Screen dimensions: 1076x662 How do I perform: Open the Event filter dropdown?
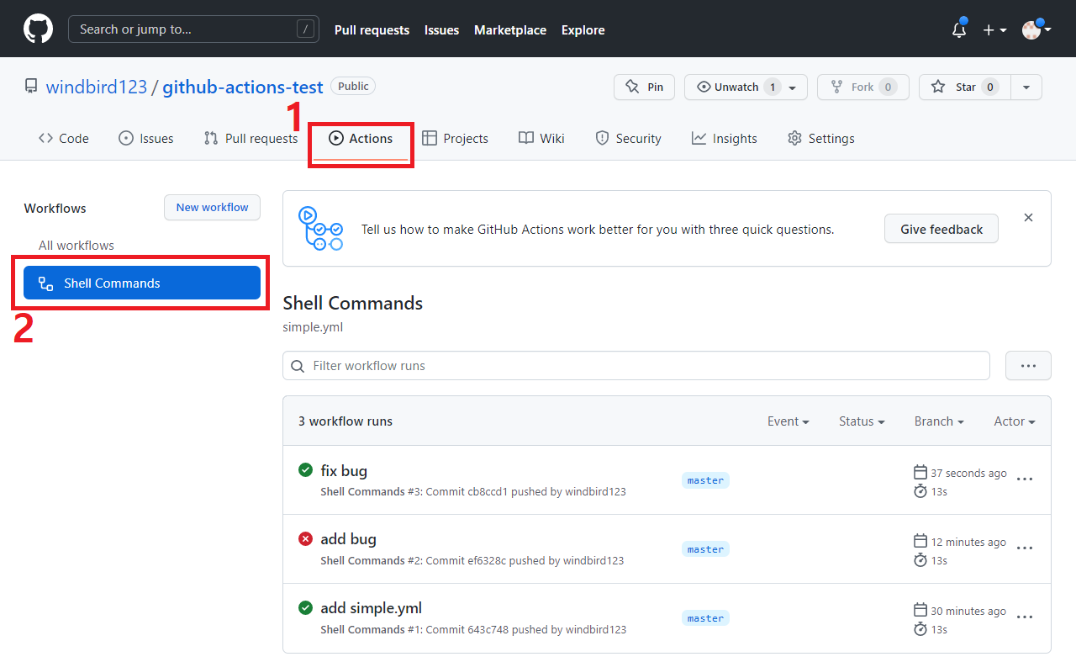(x=789, y=421)
